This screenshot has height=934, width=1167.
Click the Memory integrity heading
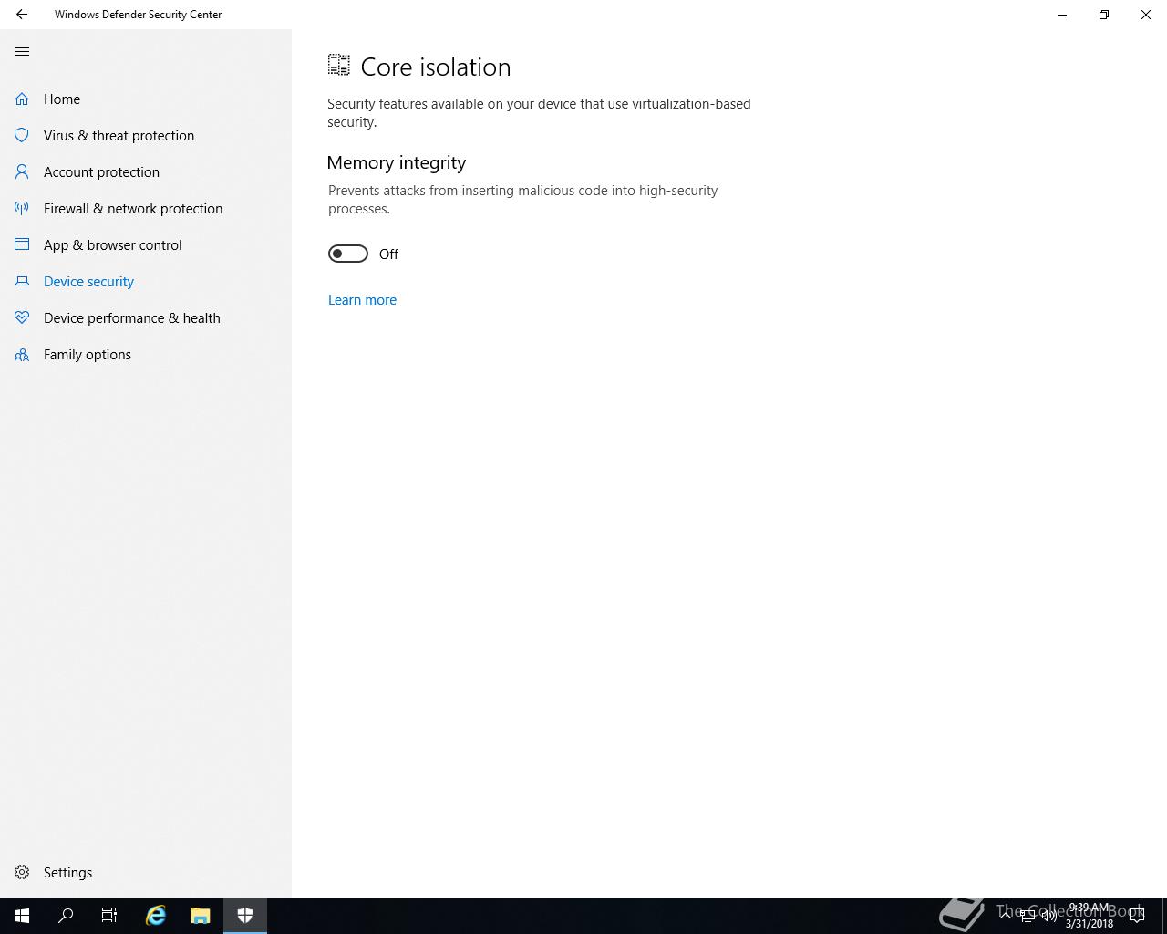tap(397, 162)
